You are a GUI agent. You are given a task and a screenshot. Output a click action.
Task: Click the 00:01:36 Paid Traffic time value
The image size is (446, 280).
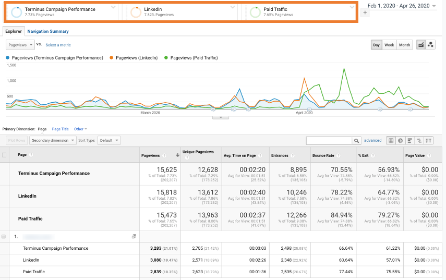click(x=258, y=272)
